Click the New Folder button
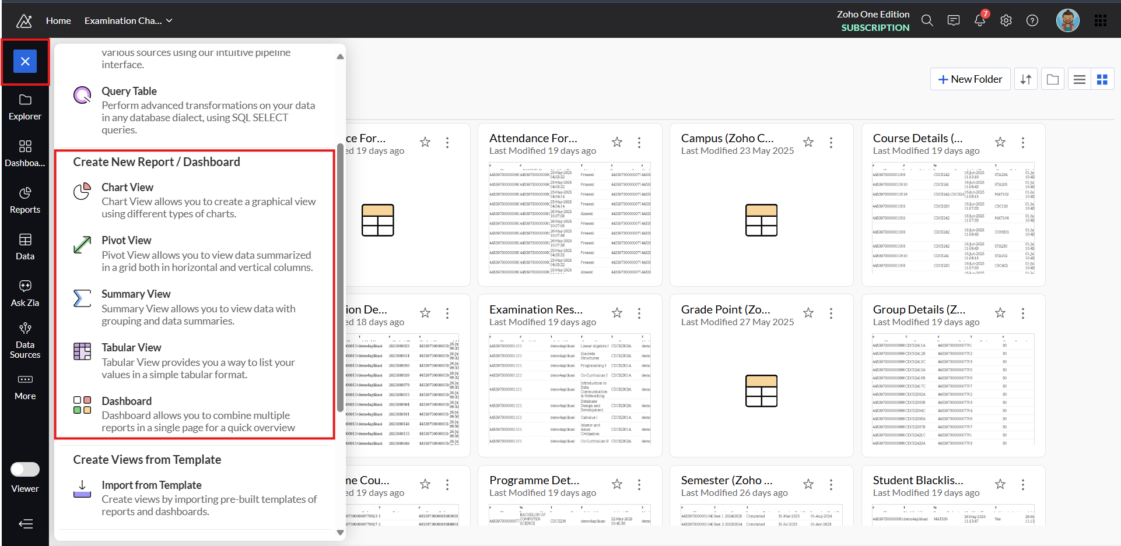1121x546 pixels. pos(970,79)
